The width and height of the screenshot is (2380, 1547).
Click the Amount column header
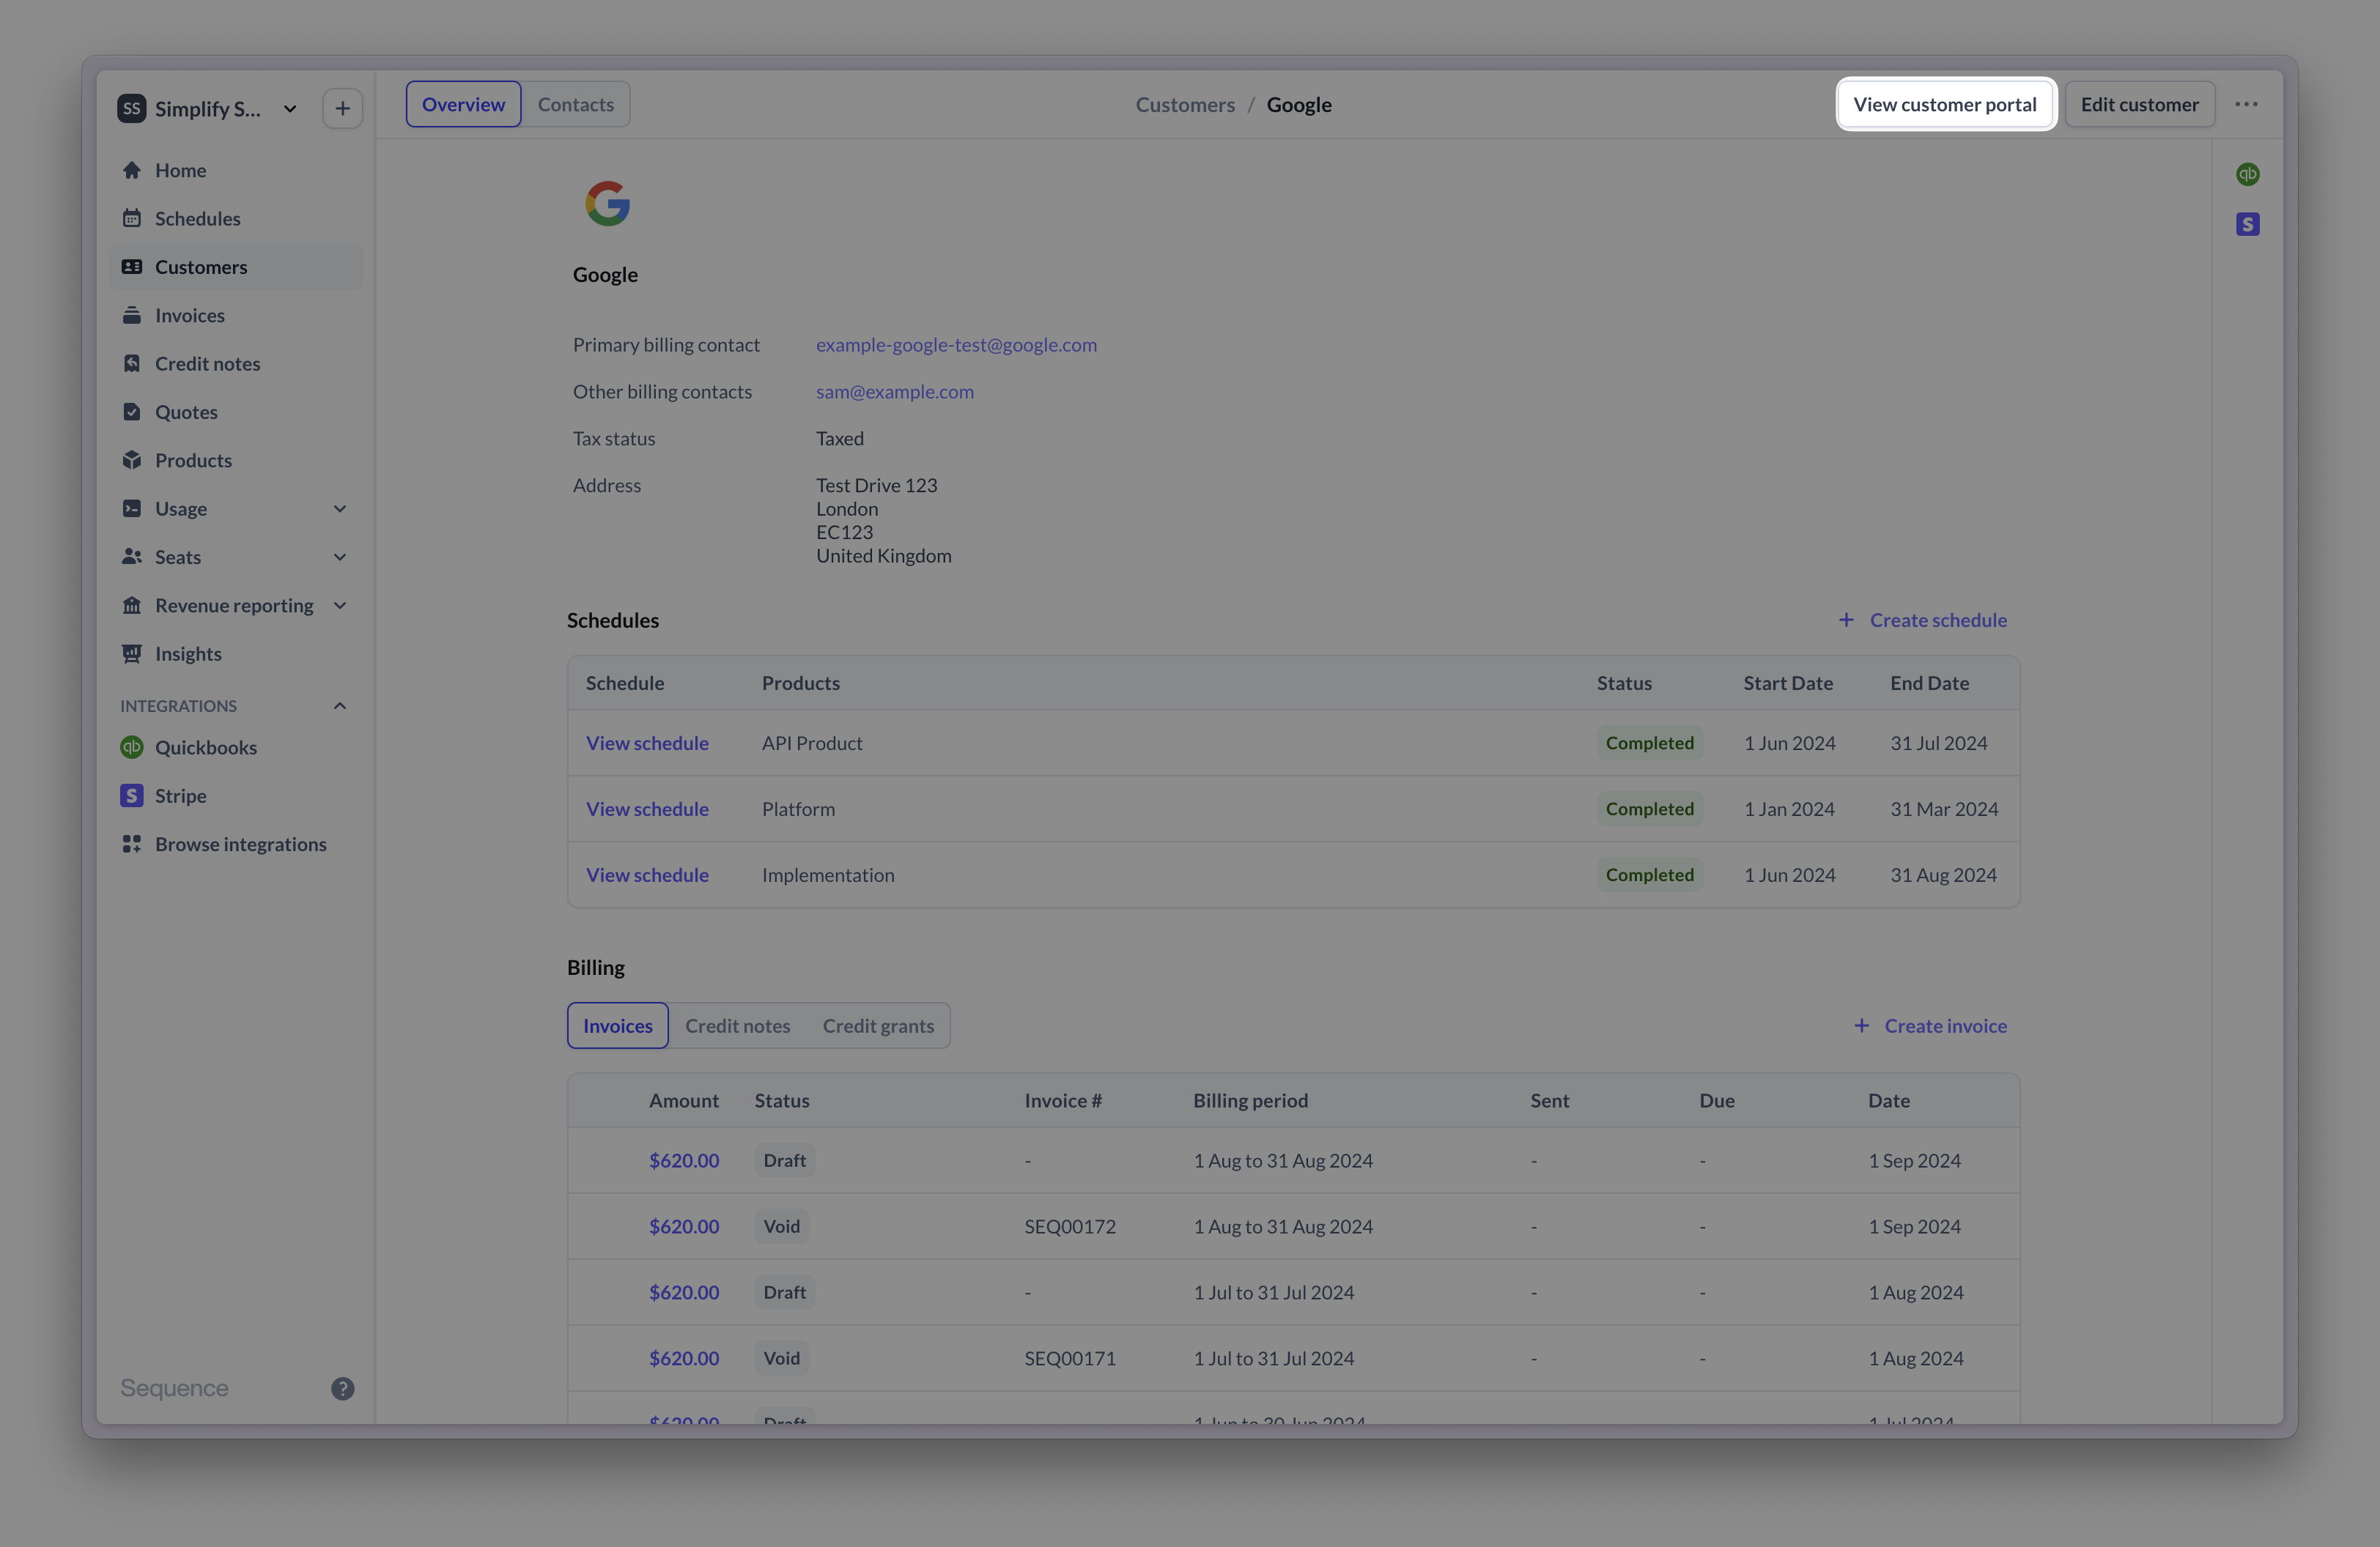[684, 1100]
